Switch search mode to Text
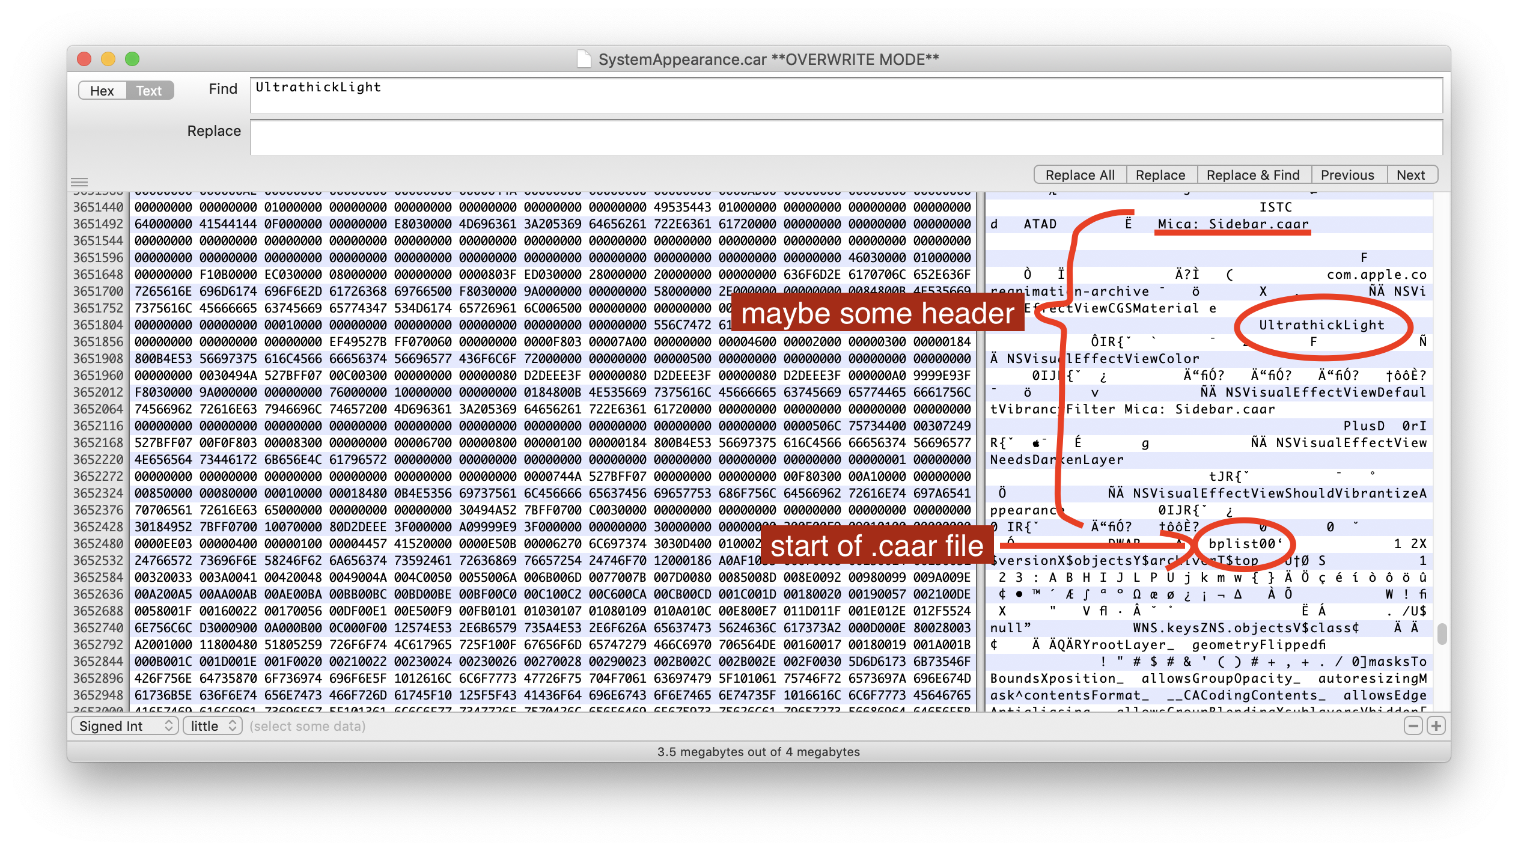 [149, 91]
